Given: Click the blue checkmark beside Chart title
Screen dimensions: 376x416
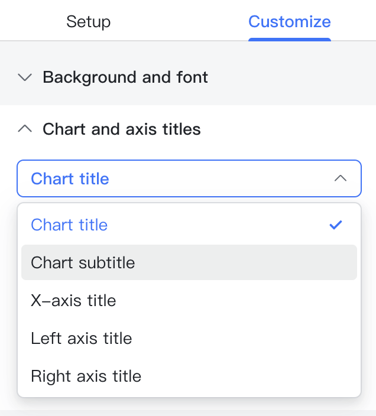Looking at the screenshot, I should tap(336, 225).
